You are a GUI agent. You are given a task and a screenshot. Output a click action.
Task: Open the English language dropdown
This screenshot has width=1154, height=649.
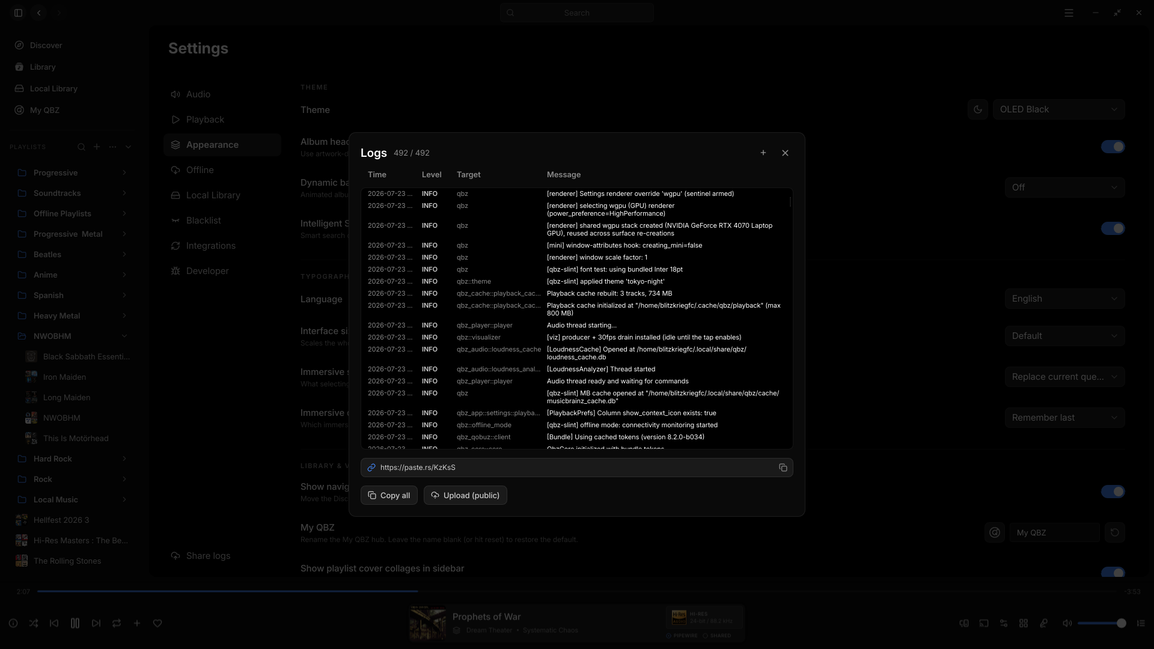click(x=1065, y=299)
